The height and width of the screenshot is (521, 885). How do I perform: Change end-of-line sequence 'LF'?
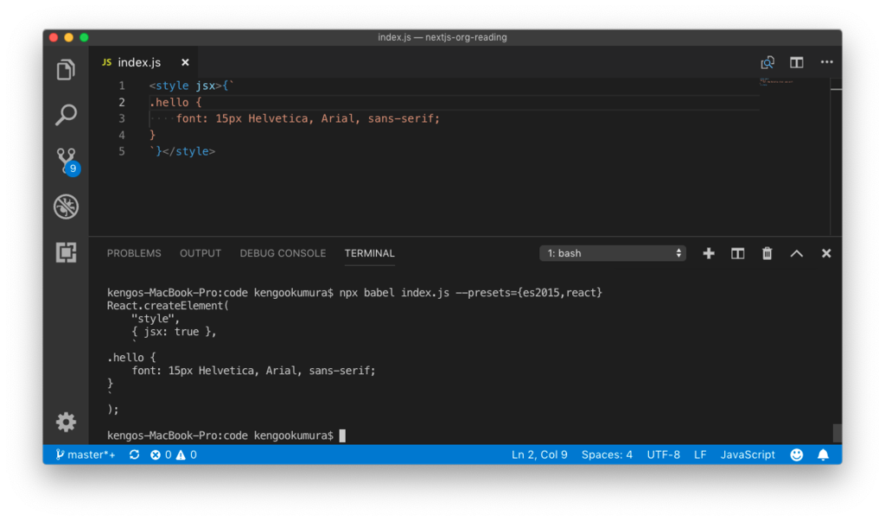point(700,455)
